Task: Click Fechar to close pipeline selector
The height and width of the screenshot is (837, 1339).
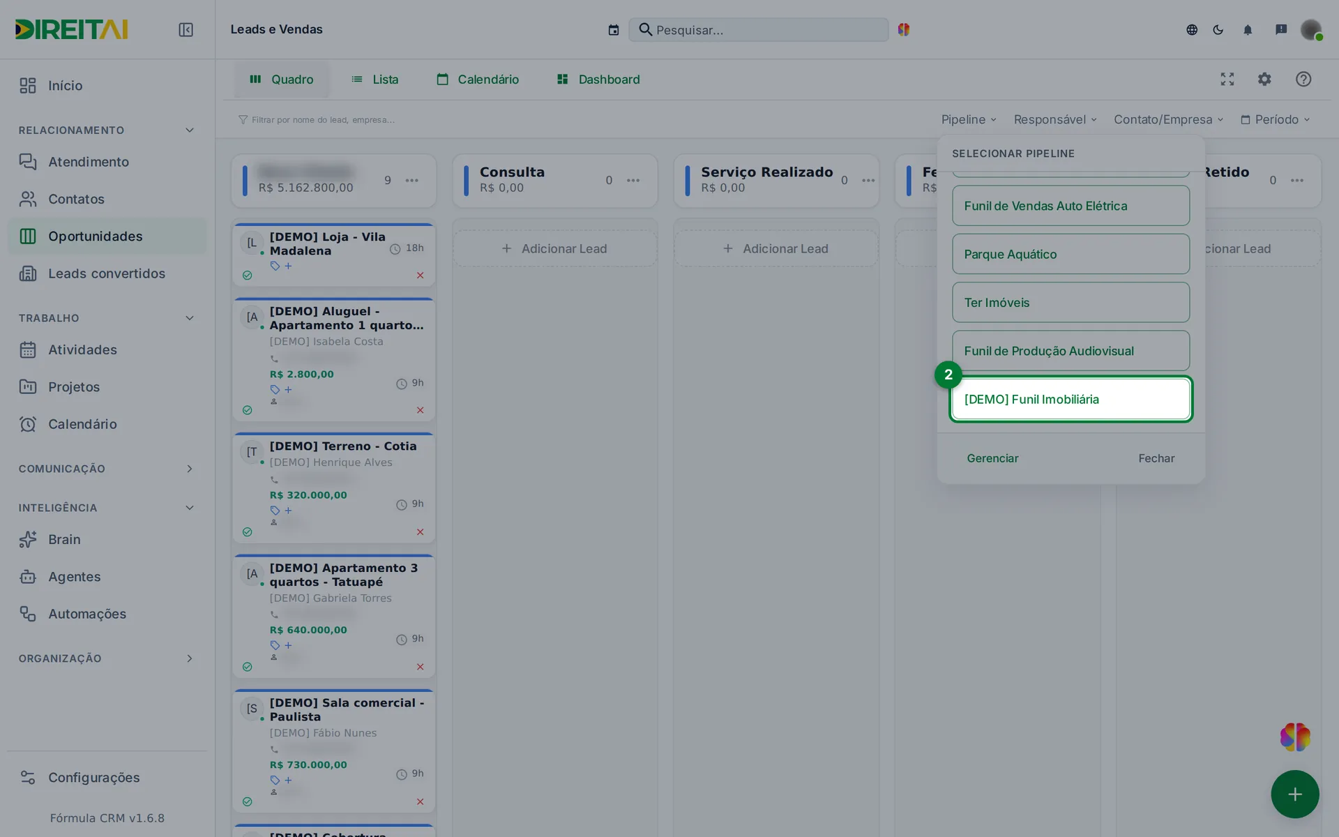Action: click(1156, 458)
